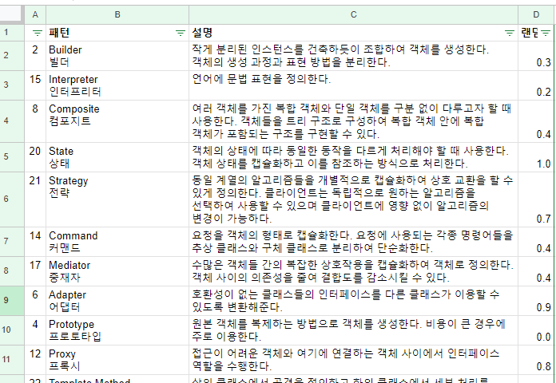
Task: Select the Builder 빌더 cell
Action: 117,56
